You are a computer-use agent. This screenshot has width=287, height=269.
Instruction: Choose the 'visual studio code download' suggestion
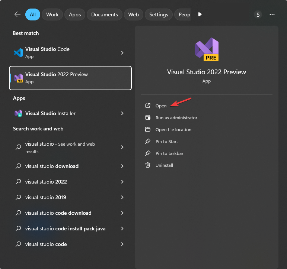click(x=70, y=213)
